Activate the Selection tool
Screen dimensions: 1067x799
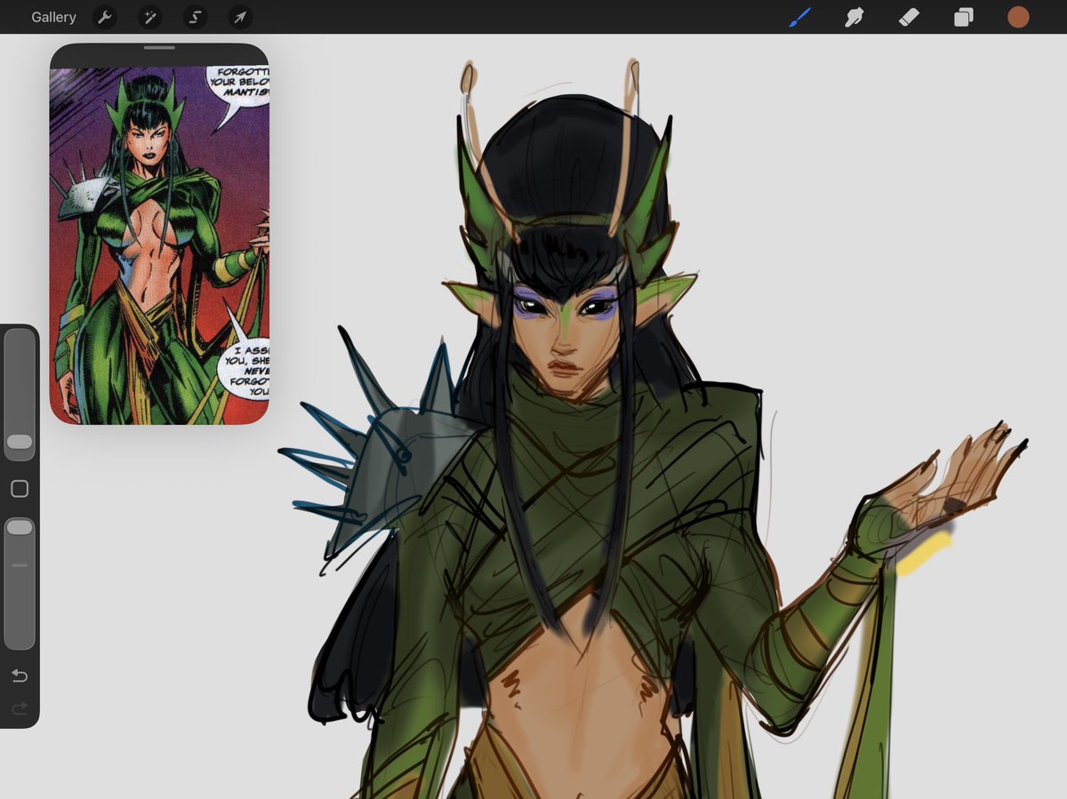pos(195,17)
